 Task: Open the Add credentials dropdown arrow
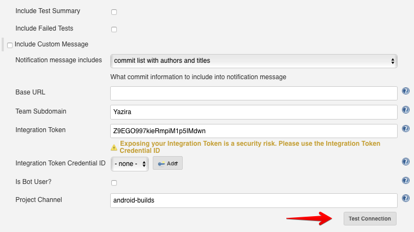click(x=176, y=163)
